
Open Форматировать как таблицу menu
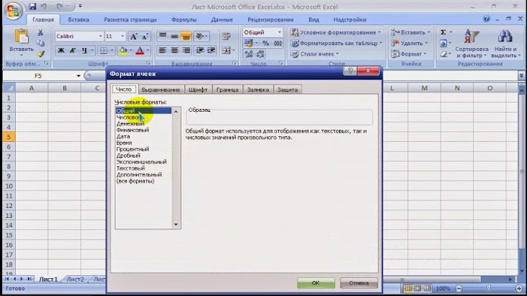337,43
